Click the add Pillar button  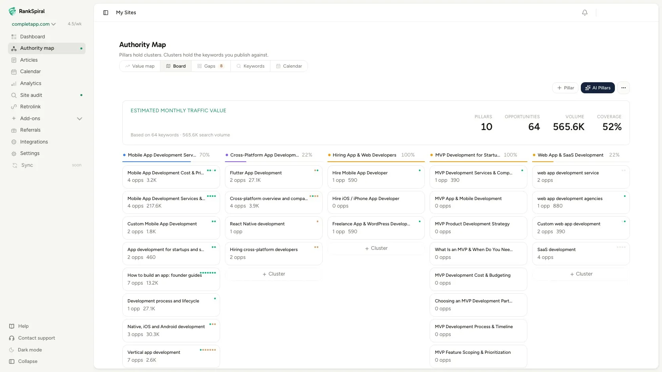point(565,88)
